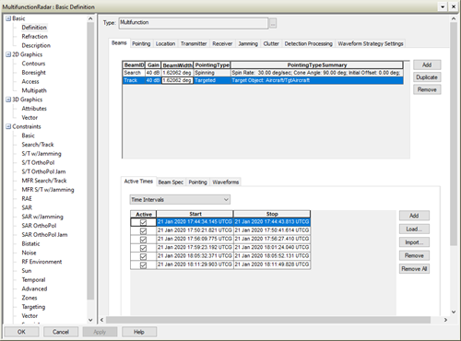Click the ellipsis button next to Type field

coord(273,23)
